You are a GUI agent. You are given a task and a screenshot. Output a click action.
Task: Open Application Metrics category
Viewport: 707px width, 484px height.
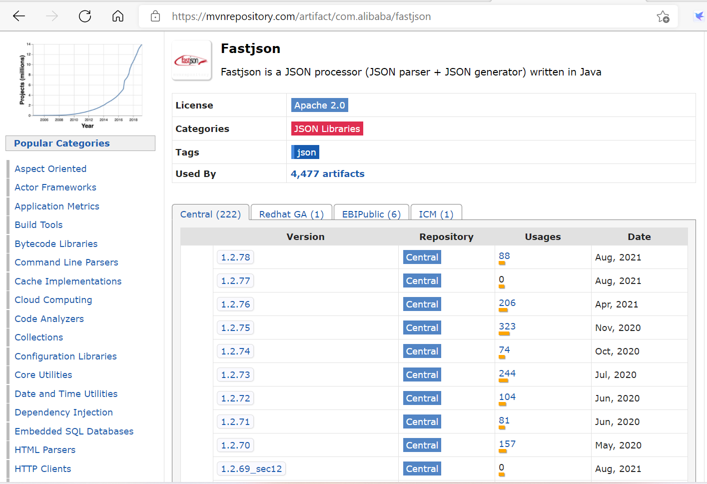pos(57,206)
